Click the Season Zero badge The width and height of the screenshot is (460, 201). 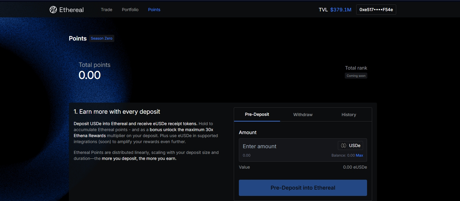tap(101, 38)
